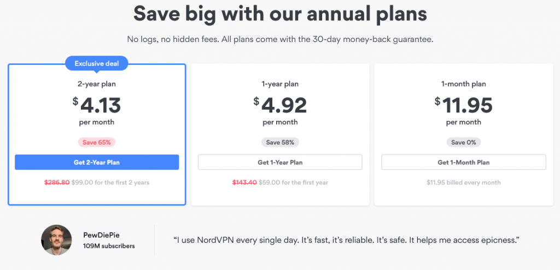
Task: Click the NordVPN testimonial quote
Action: pos(346,239)
